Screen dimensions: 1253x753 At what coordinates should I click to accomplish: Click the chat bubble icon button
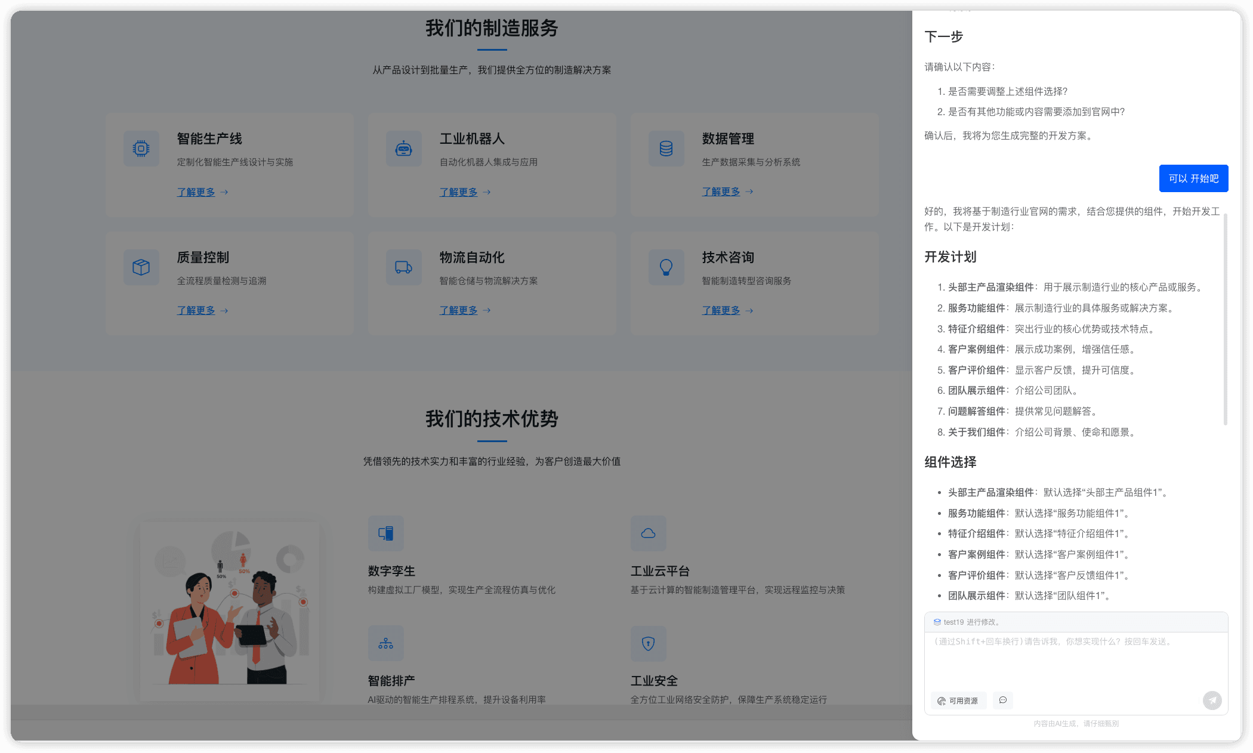click(x=1003, y=700)
